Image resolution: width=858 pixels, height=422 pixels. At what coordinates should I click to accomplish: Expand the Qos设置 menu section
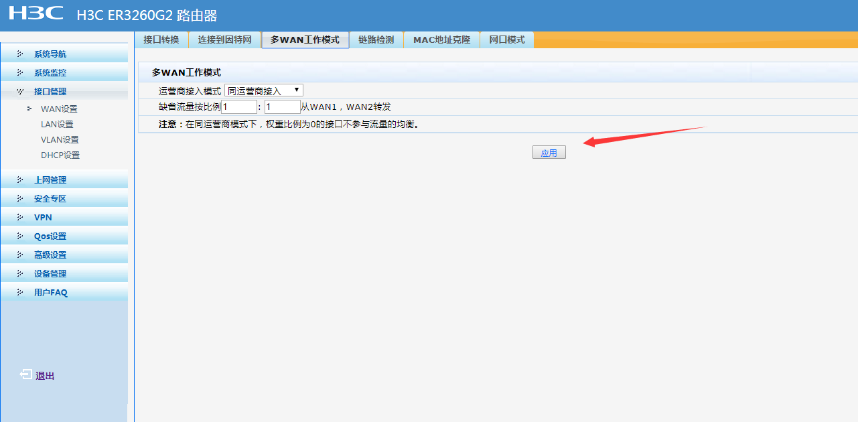(64, 236)
